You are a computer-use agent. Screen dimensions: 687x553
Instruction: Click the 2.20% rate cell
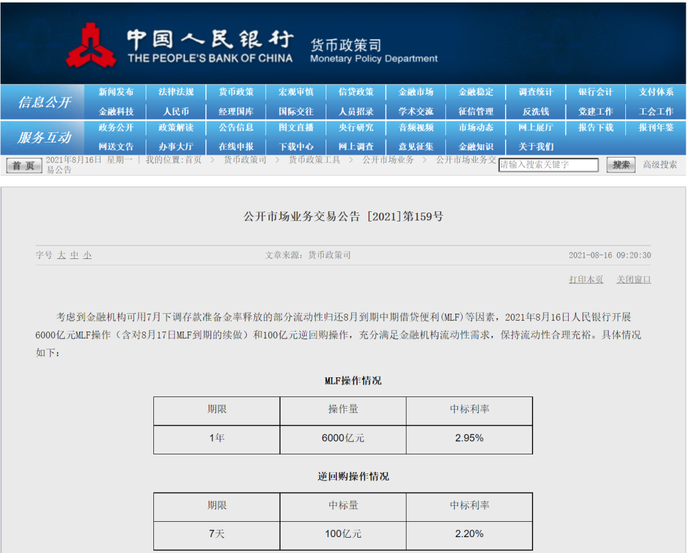[x=469, y=534]
